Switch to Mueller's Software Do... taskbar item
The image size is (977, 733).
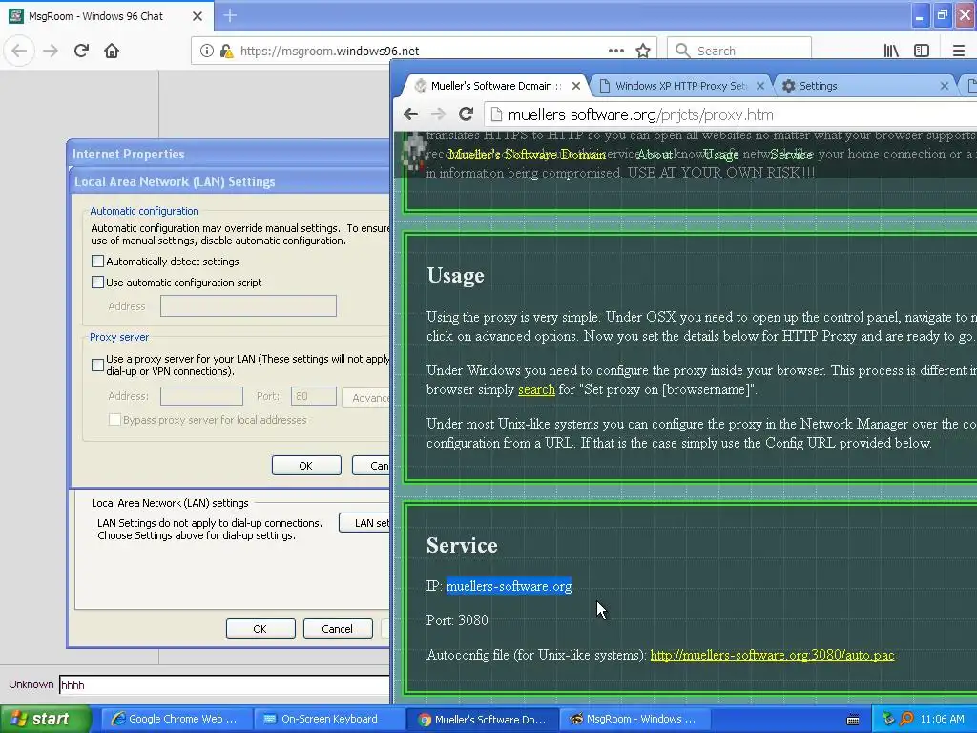[482, 720]
